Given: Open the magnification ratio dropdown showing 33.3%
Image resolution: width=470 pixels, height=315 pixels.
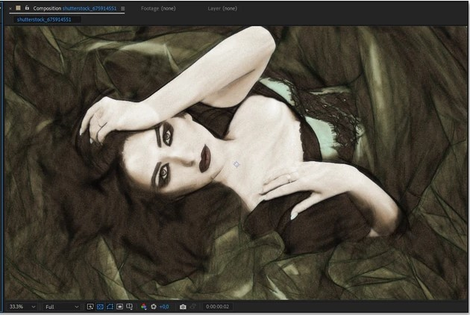Looking at the screenshot, I should click(22, 307).
